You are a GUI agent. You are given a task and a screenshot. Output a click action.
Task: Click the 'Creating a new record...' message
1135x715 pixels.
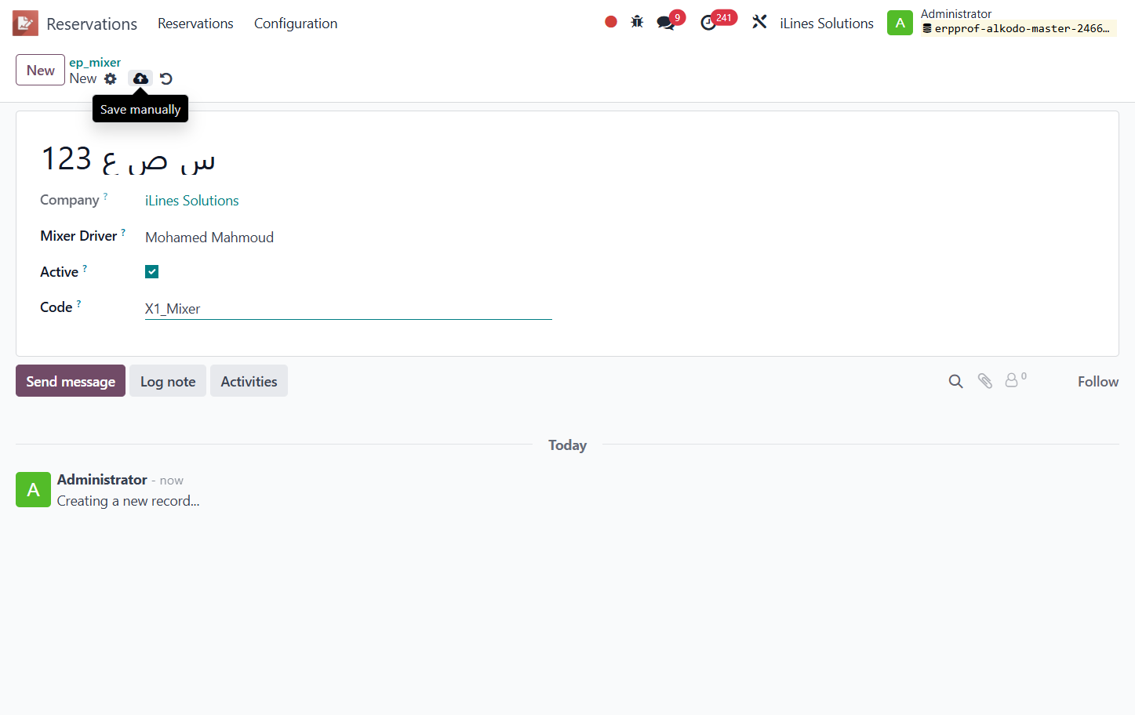point(129,501)
